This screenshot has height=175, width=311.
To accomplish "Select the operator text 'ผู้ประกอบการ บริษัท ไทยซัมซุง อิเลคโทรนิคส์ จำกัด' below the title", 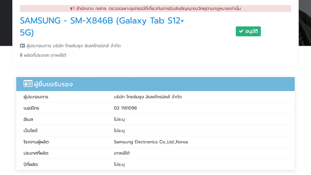I will [73, 46].
